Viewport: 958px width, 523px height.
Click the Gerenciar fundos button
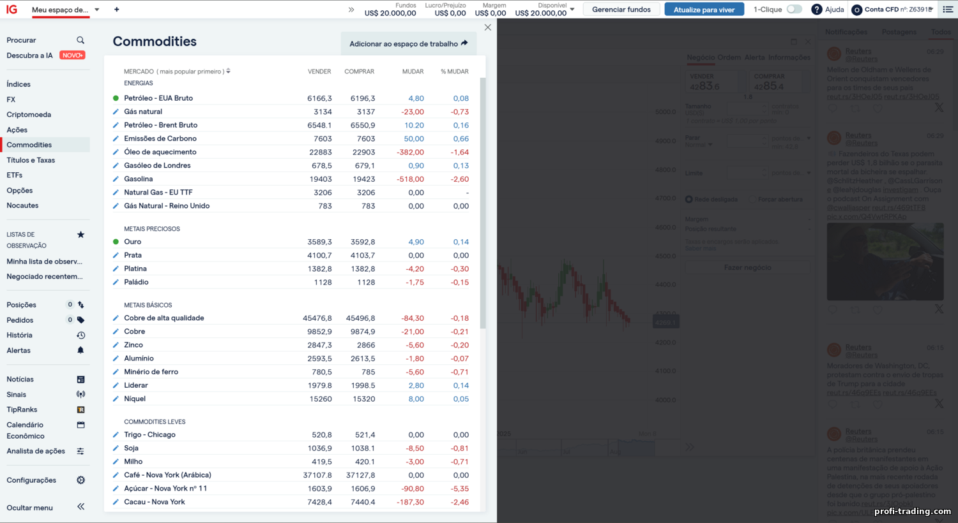(621, 10)
